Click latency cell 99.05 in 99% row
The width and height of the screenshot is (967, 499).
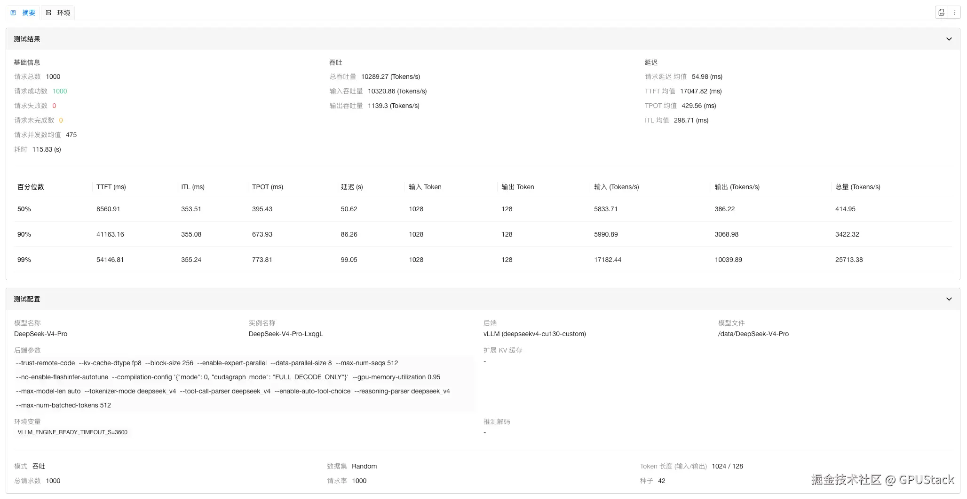point(349,260)
